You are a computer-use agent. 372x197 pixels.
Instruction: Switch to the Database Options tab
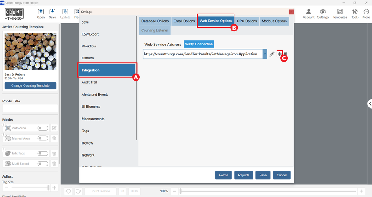click(x=155, y=21)
